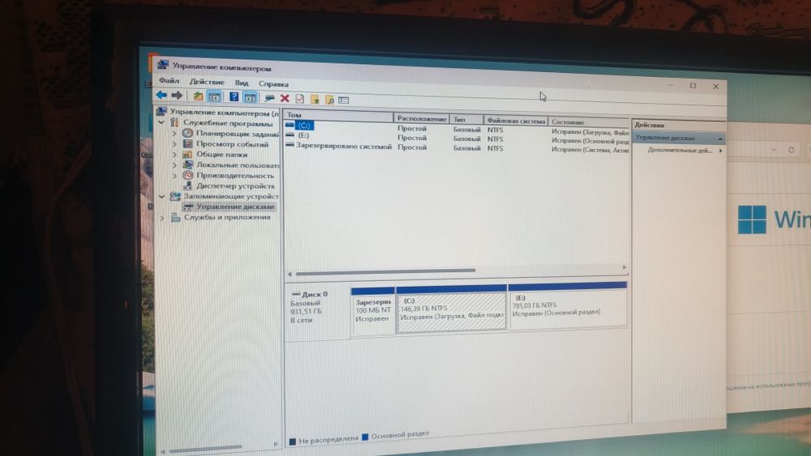Screen dimensions: 811x456
Task: Click the Запоминающие устройства icon
Action: pyautogui.click(x=175, y=196)
